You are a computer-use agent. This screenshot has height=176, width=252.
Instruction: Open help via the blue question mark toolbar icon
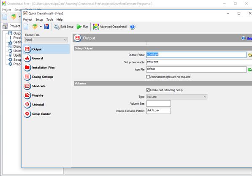133,27
